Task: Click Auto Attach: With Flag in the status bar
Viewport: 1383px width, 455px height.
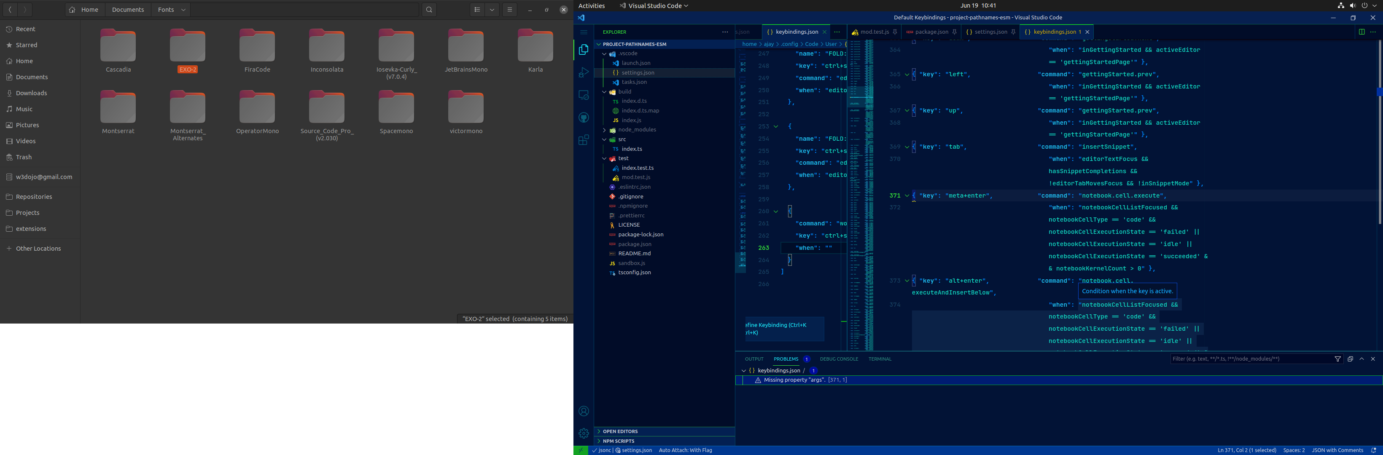Action: point(685,450)
